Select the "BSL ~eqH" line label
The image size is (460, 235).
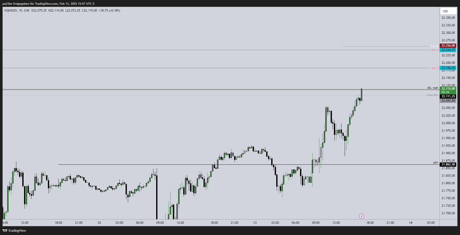[x=433, y=88]
